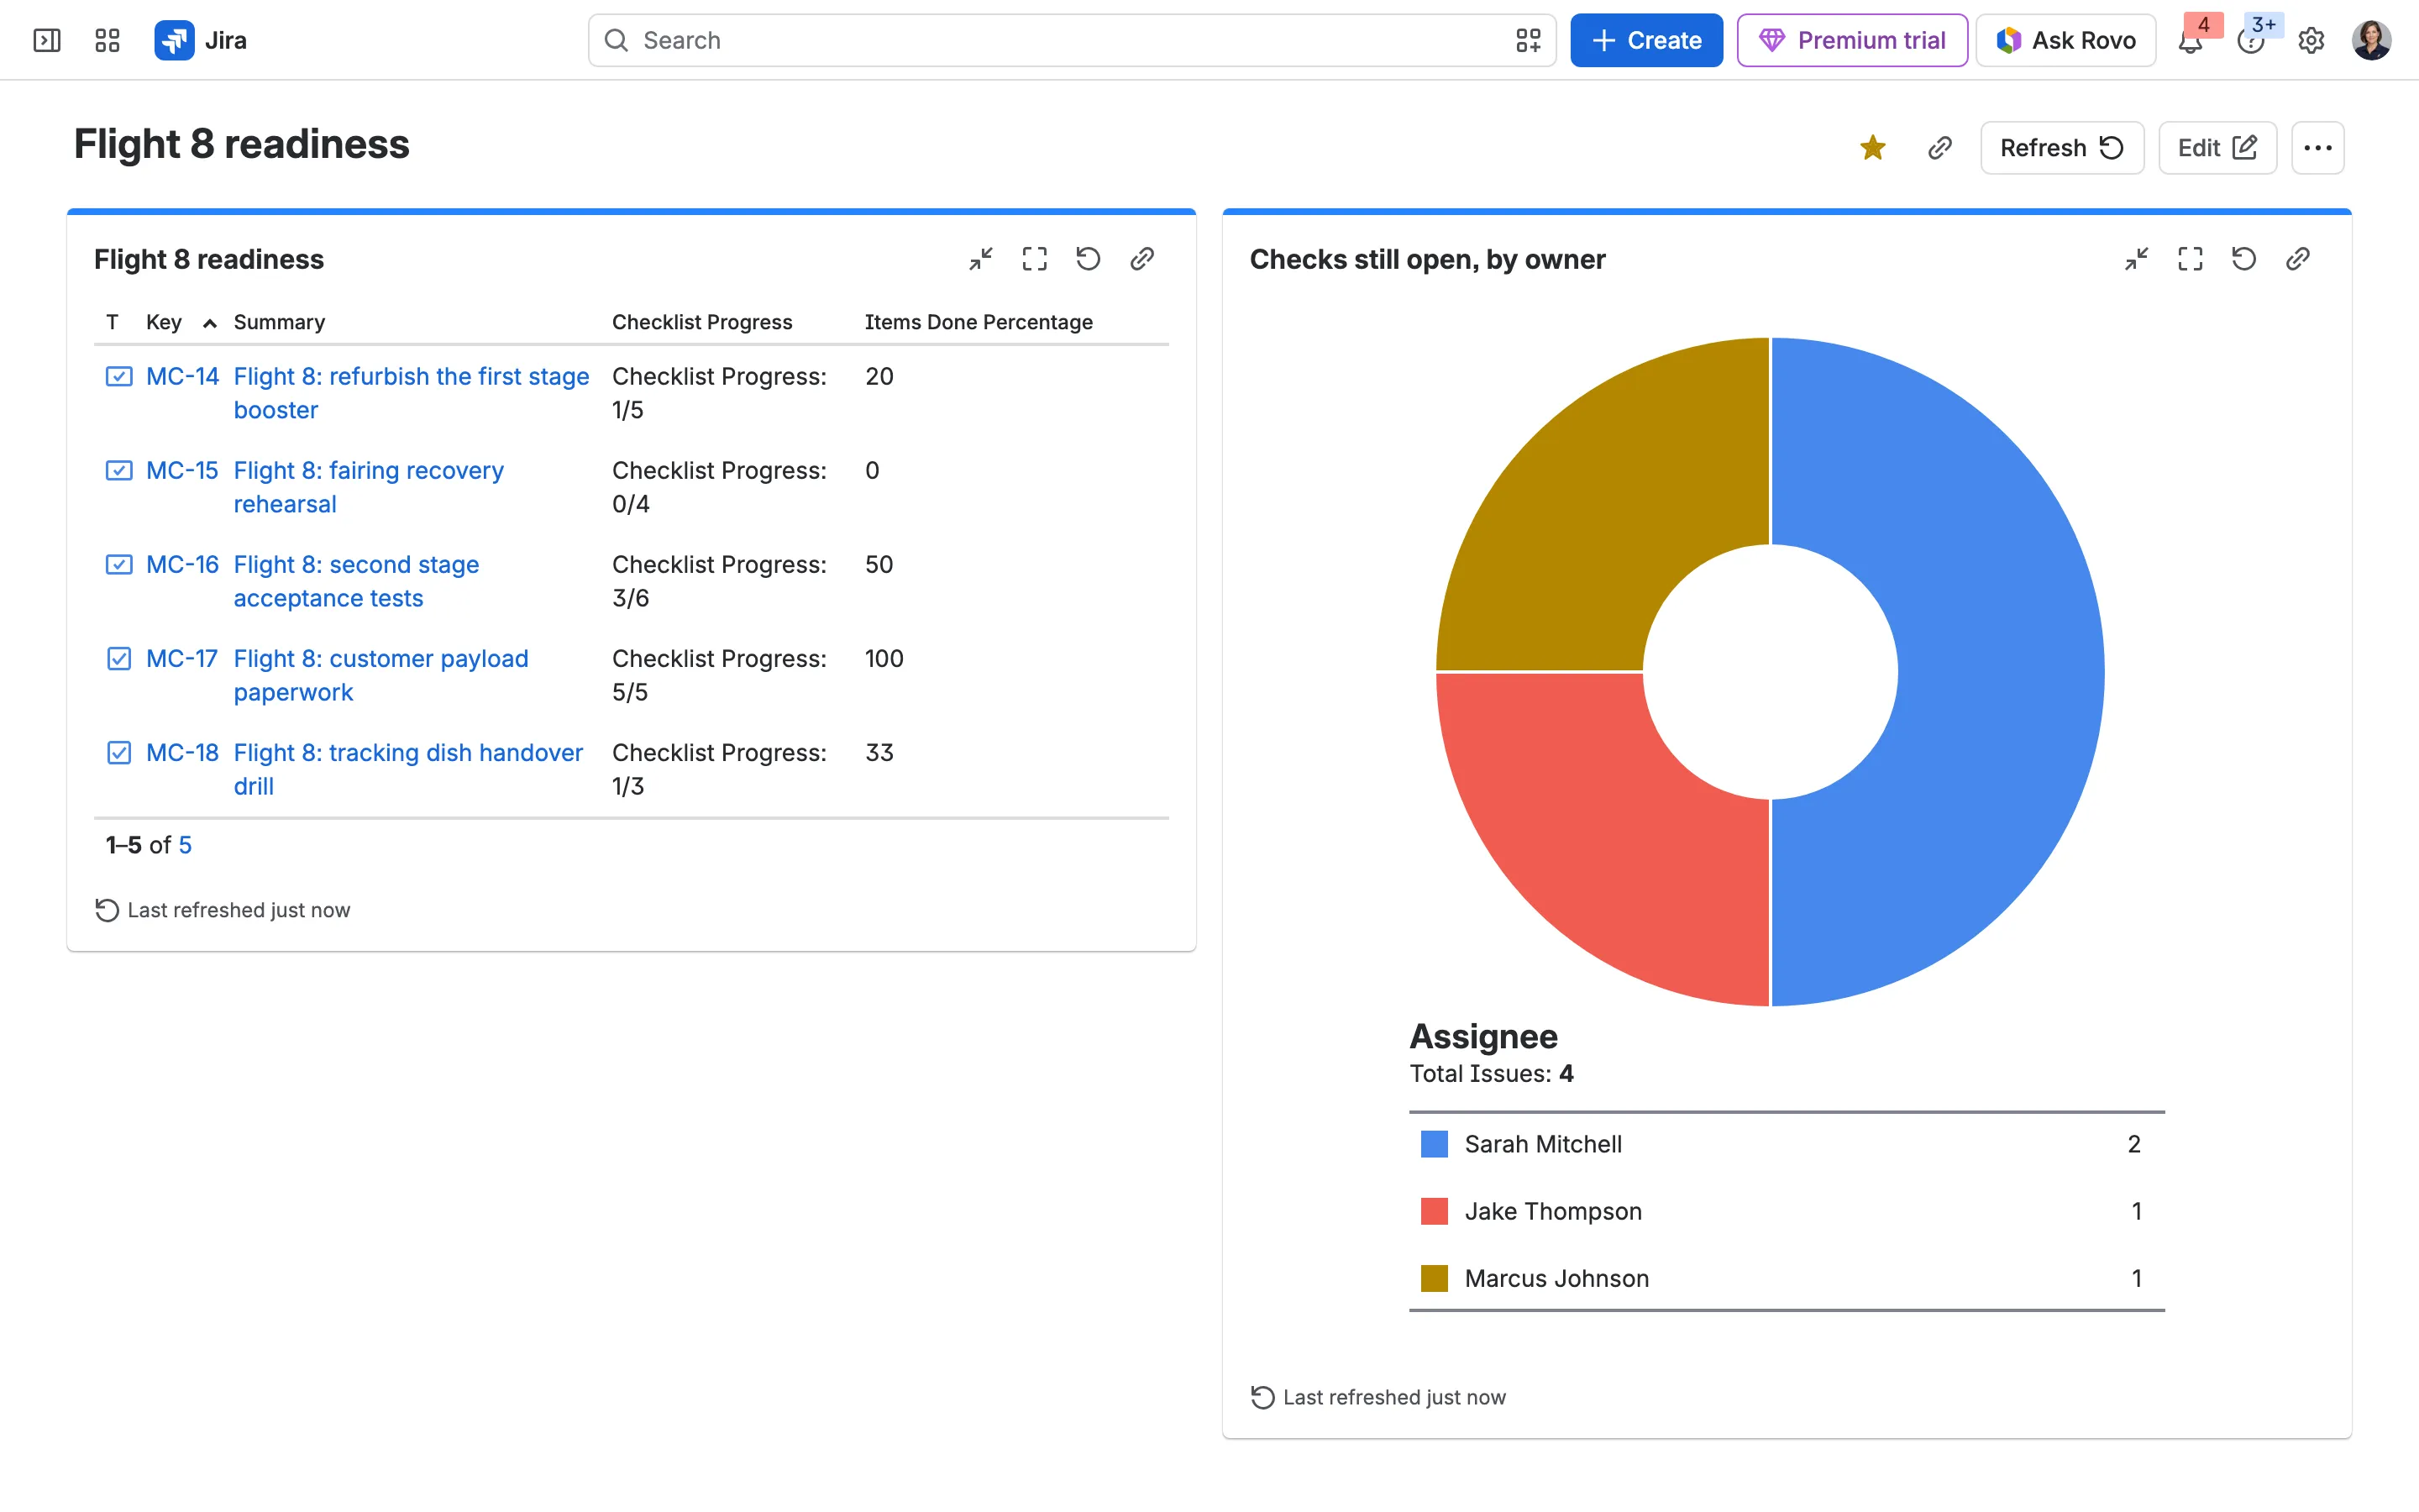Minimize the Checks still open gadget
The image size is (2419, 1512).
click(x=2136, y=259)
